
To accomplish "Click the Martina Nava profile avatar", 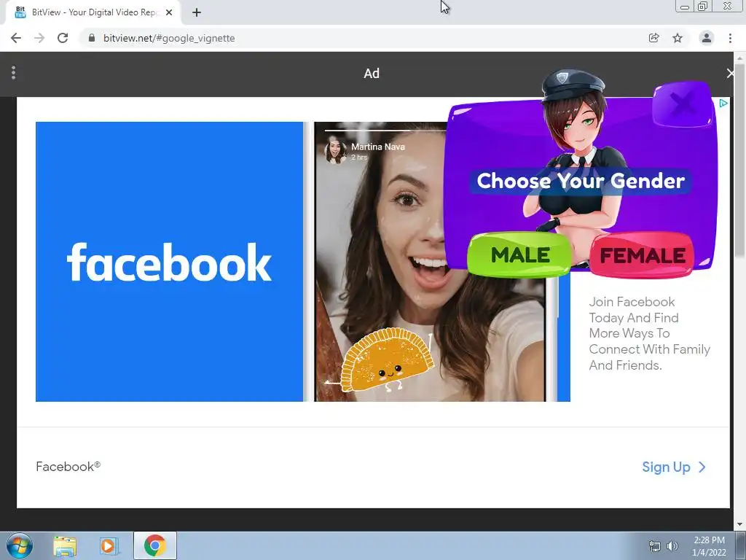I will click(335, 150).
